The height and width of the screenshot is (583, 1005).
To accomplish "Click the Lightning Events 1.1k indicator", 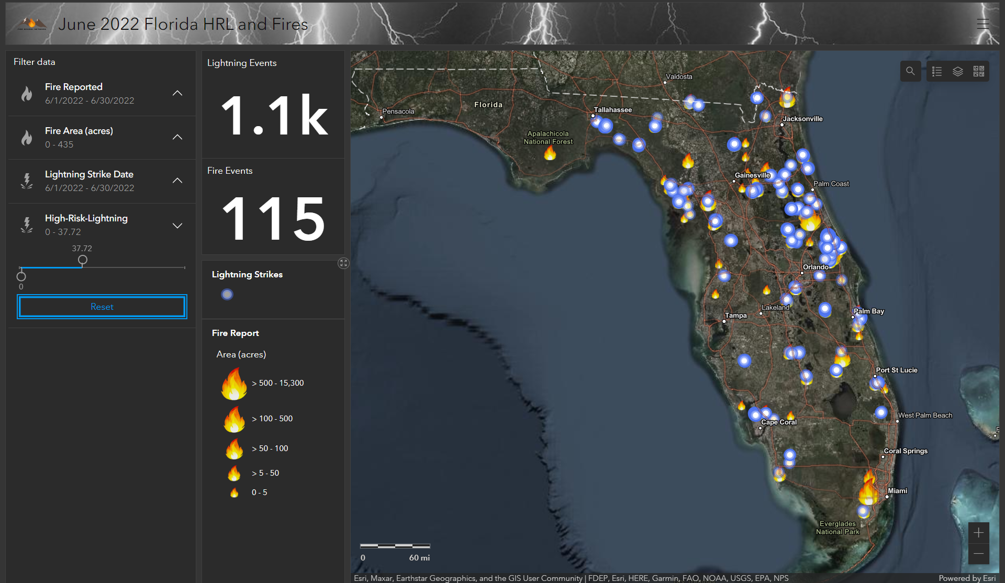I will point(274,116).
